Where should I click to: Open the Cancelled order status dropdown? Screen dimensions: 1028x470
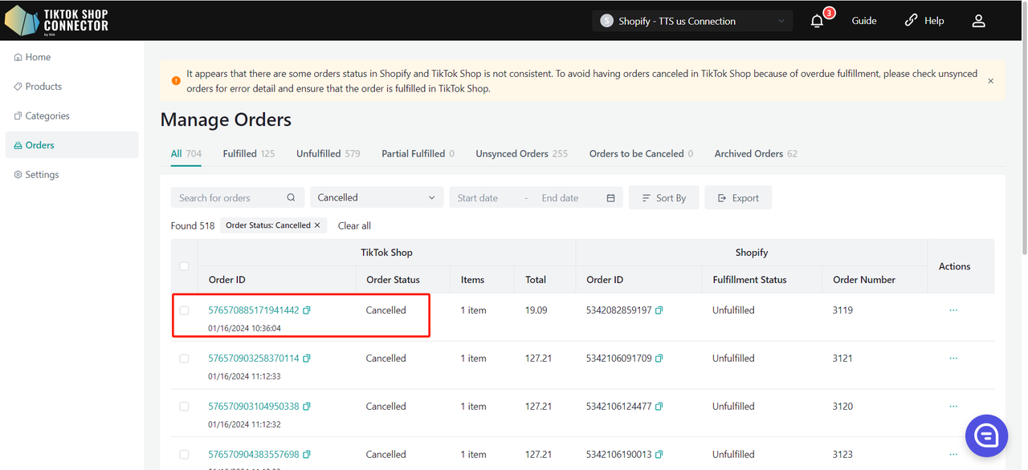pos(377,197)
